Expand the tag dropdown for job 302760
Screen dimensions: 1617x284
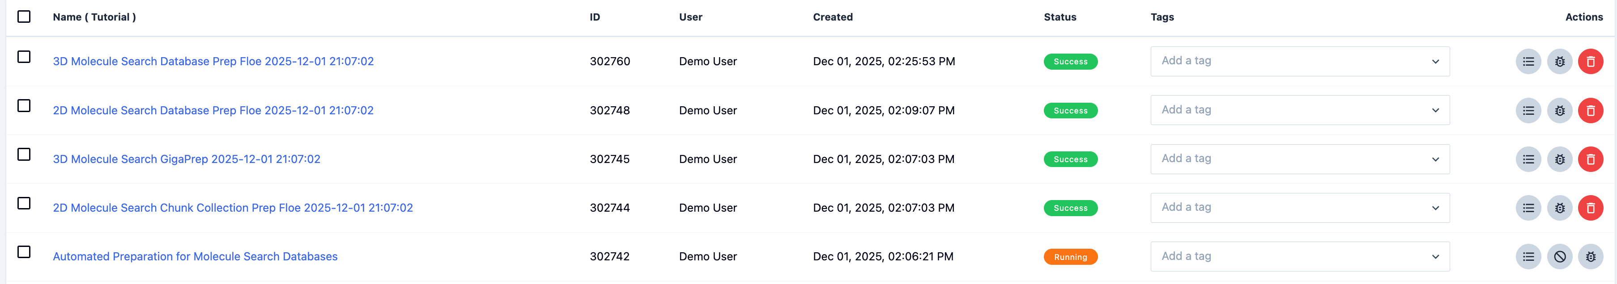[1435, 62]
